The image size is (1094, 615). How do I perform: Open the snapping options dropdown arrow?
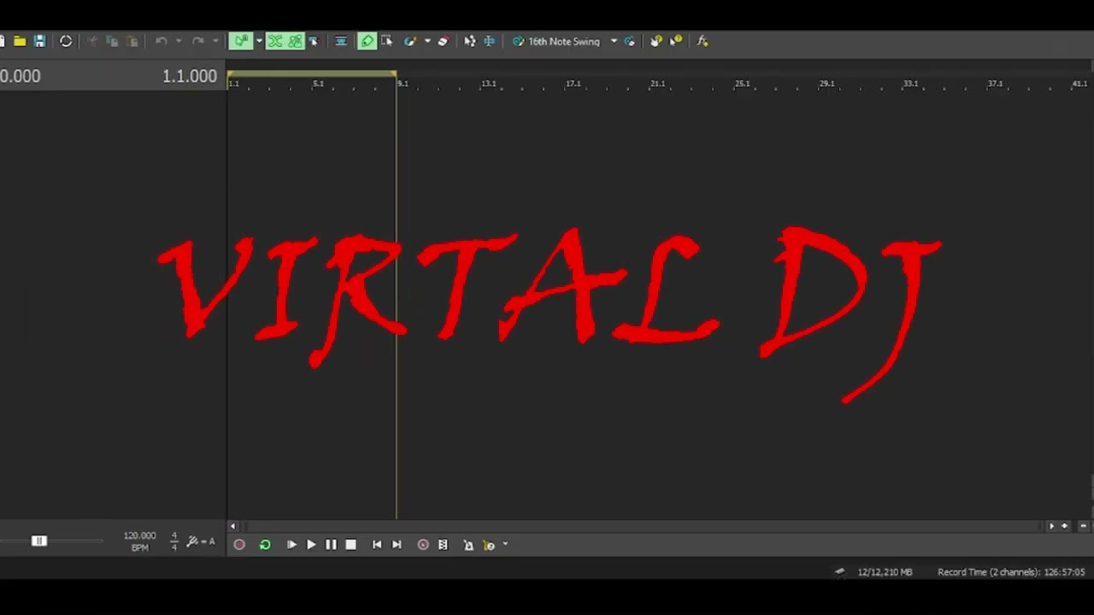(x=259, y=41)
